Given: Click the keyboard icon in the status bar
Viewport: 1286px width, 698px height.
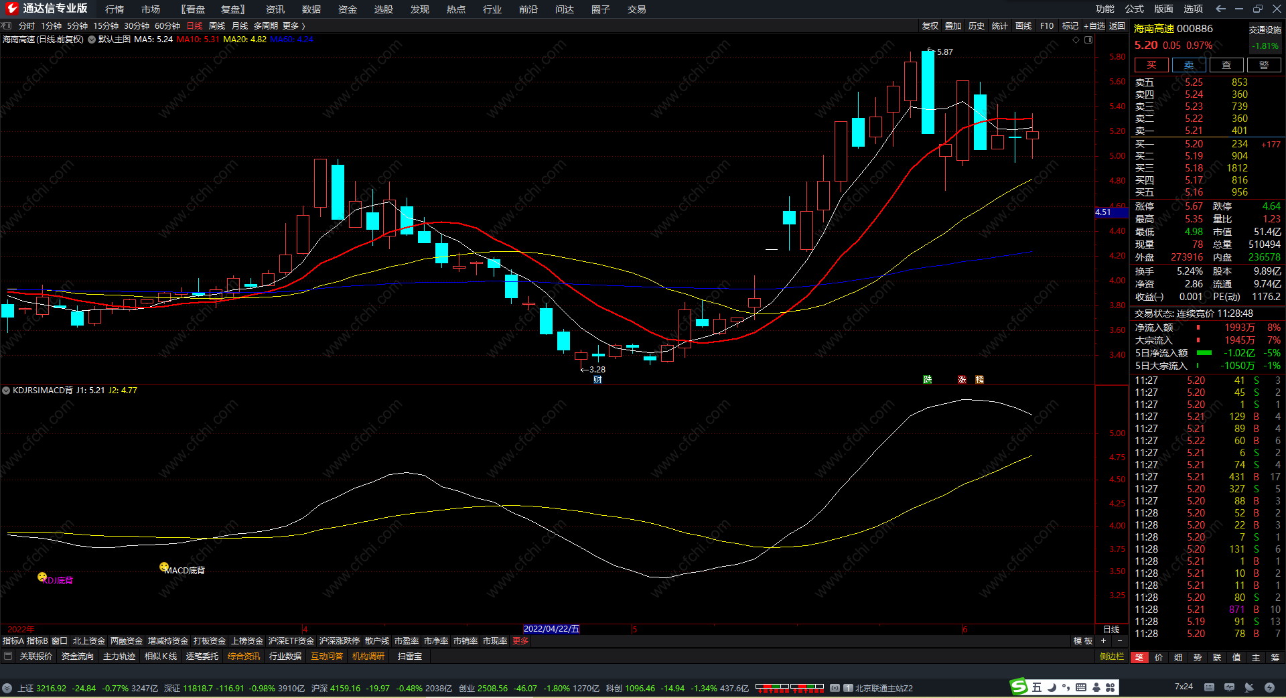Looking at the screenshot, I should click(x=1209, y=687).
